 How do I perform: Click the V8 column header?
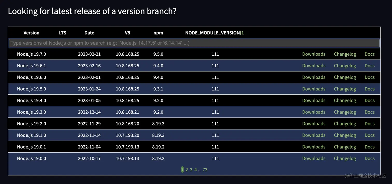(x=127, y=33)
